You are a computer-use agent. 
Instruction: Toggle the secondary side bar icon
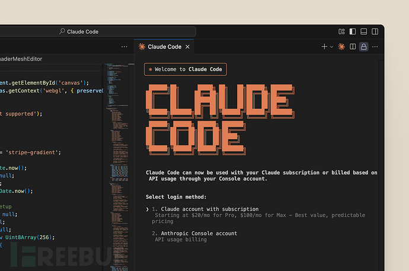375,31
